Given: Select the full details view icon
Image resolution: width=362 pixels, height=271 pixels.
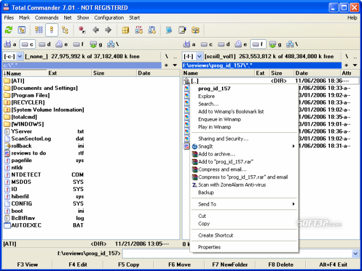Looking at the screenshot, I should [x=52, y=30].
